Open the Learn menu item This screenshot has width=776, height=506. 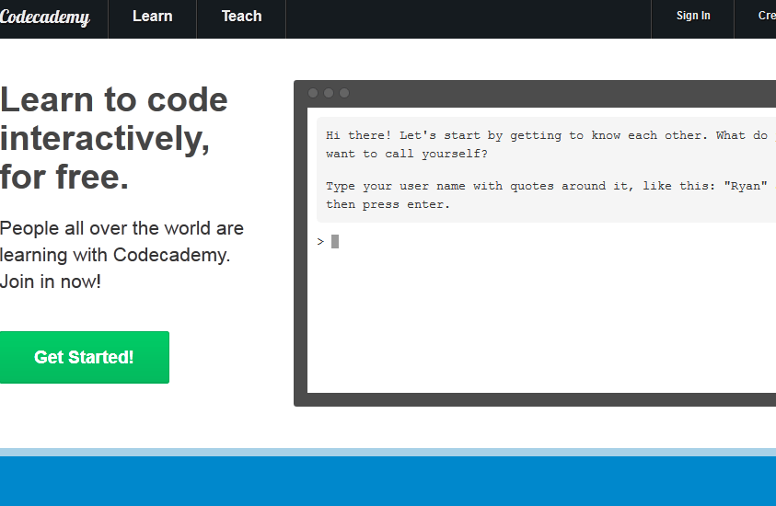point(153,17)
